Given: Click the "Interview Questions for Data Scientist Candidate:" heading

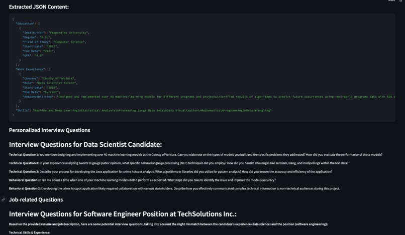Looking at the screenshot, I should pyautogui.click(x=85, y=144).
